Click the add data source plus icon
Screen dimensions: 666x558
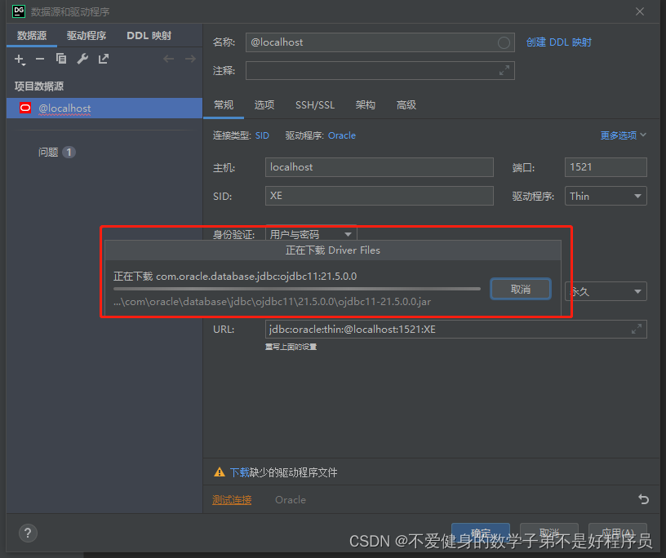20,59
